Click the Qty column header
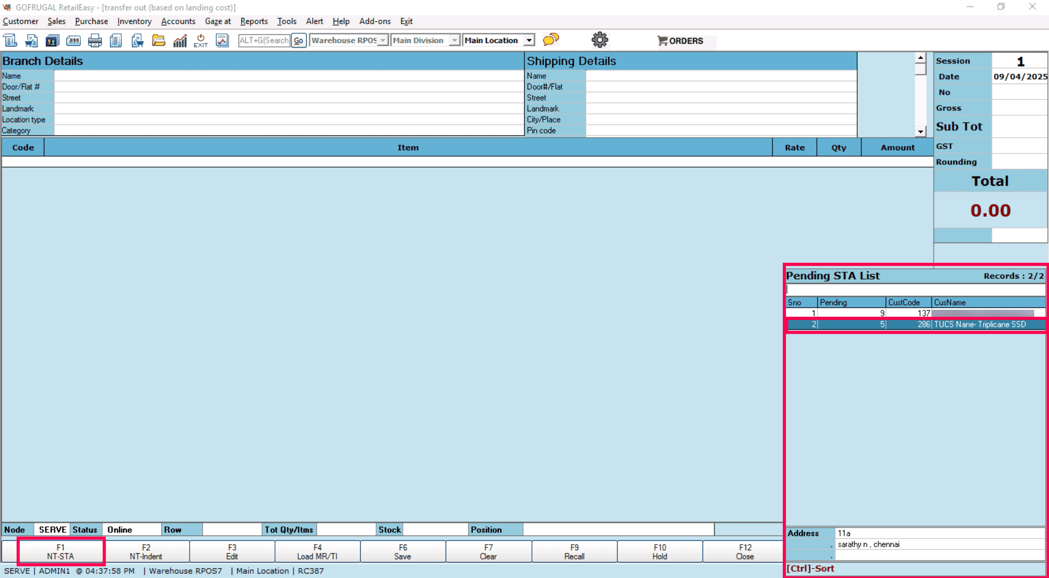Image resolution: width=1049 pixels, height=578 pixels. [839, 148]
